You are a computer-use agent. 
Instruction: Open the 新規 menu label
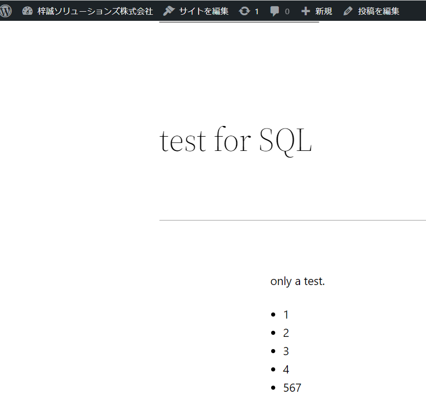pyautogui.click(x=323, y=11)
